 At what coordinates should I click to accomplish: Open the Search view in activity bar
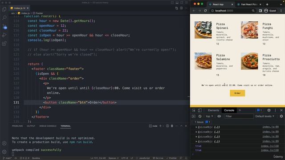click(4, 18)
